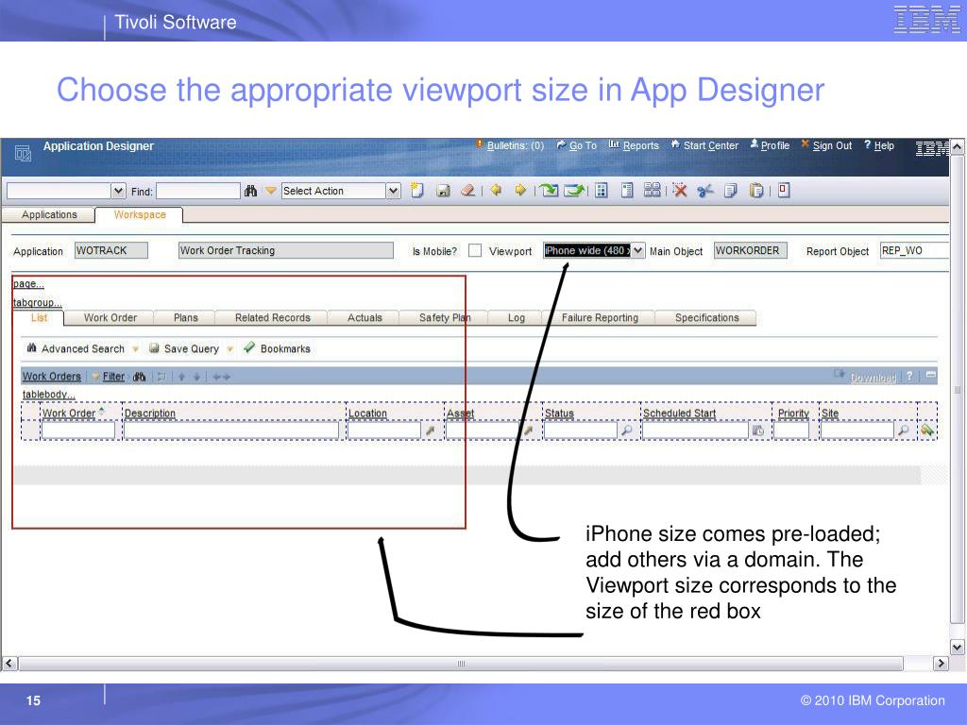967x725 pixels.
Task: Click the Bookmarks button
Action: [277, 348]
